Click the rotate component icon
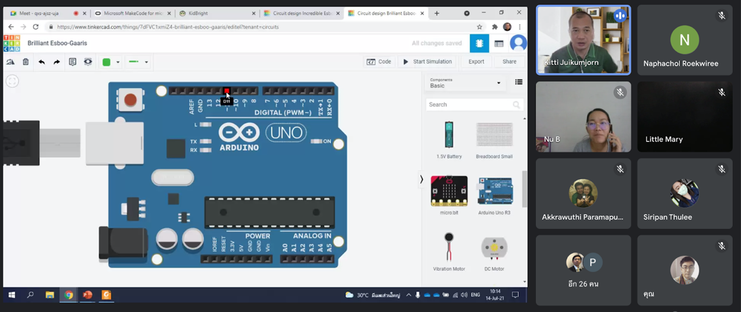This screenshot has width=741, height=312. pyautogui.click(x=10, y=62)
